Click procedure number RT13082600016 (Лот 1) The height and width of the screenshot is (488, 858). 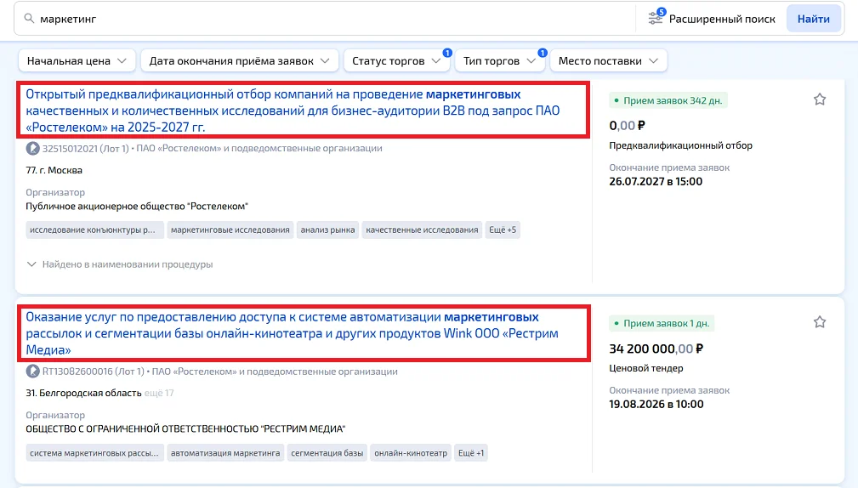[x=93, y=372]
